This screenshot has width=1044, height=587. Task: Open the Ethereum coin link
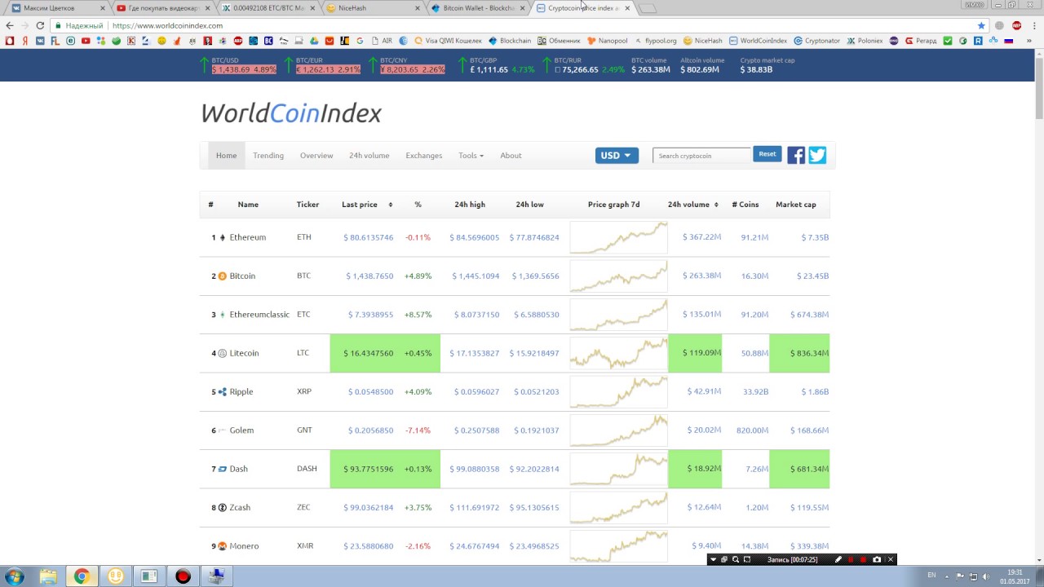(248, 237)
